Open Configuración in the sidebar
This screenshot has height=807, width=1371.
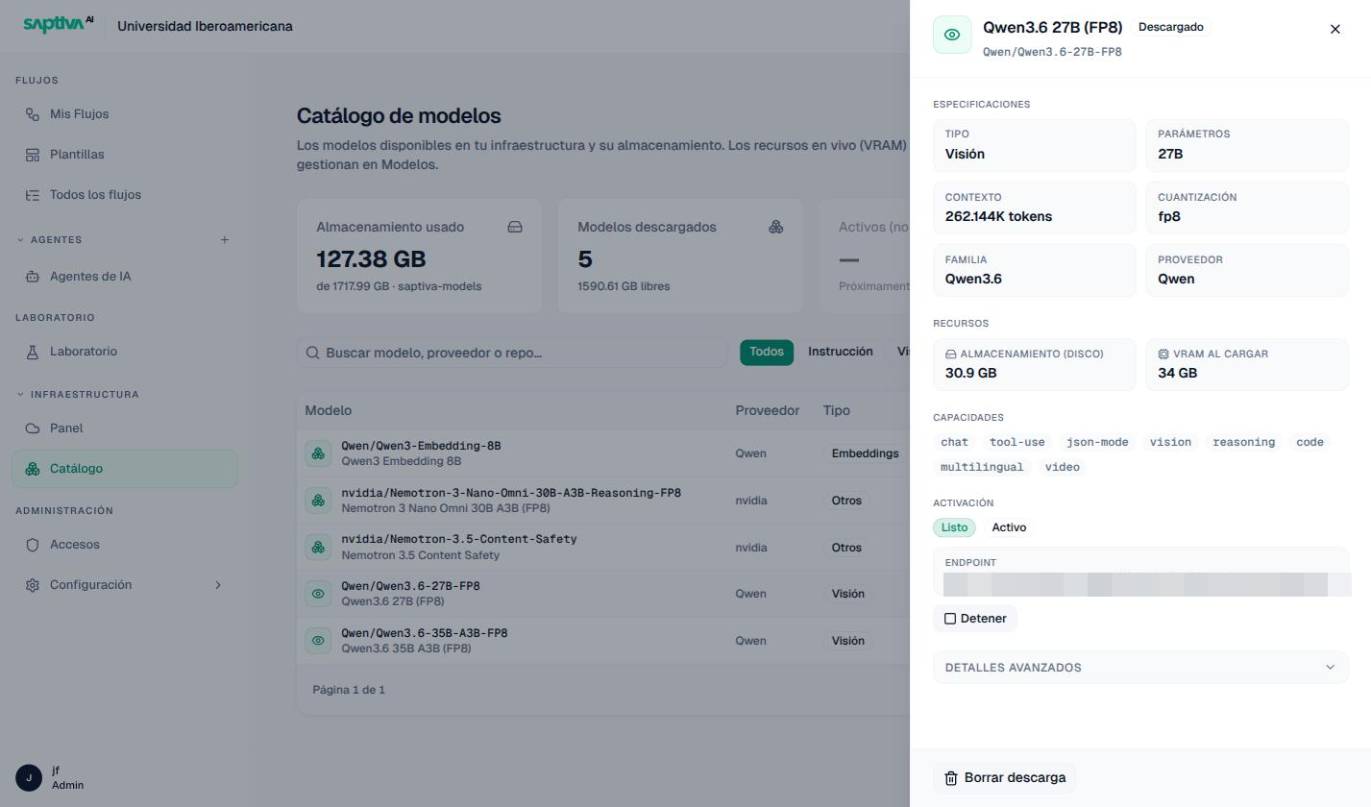tap(125, 585)
